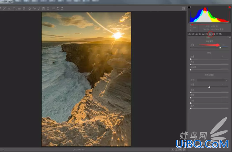232x152 pixels.
Task: Switch to the Camera Calibration panel tab
Action: 213,34
